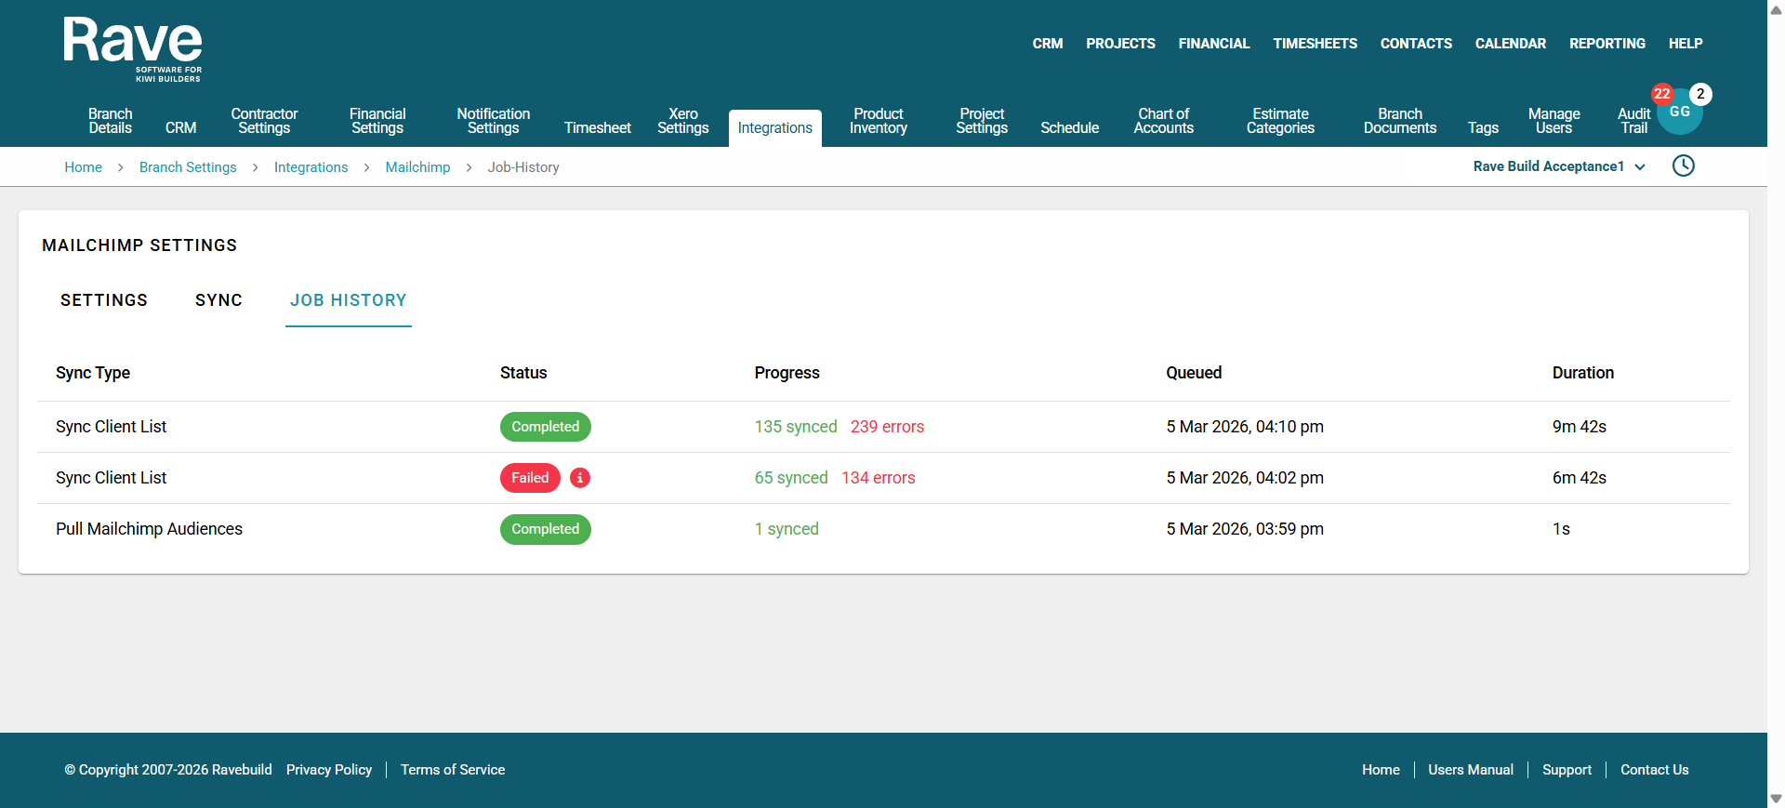Open the clock history icon

(x=1684, y=166)
